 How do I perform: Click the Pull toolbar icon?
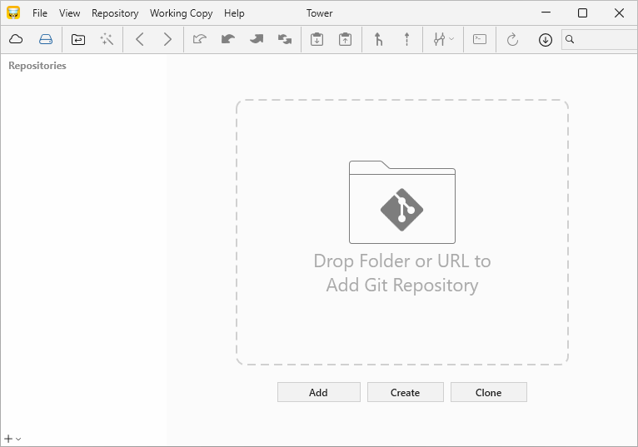(x=227, y=39)
